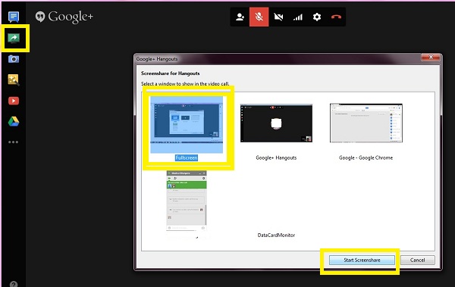Open the Capture camera icon
The width and height of the screenshot is (455, 287).
[14, 59]
